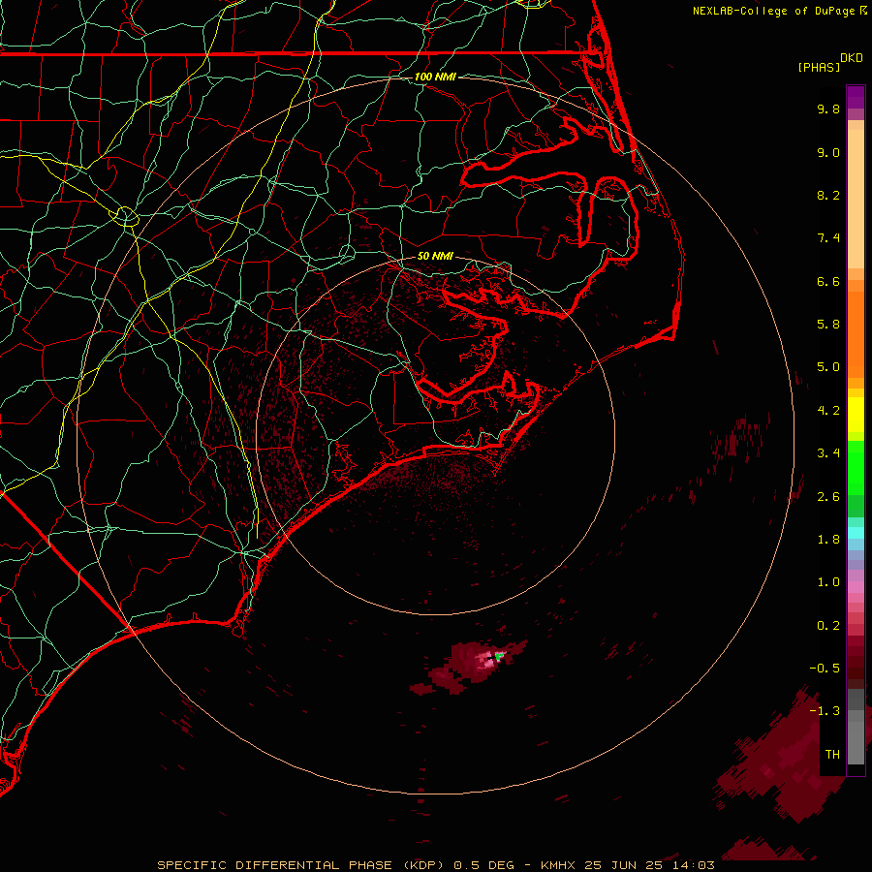Click the -0.5 scale value
872x872 pixels.
coord(825,669)
